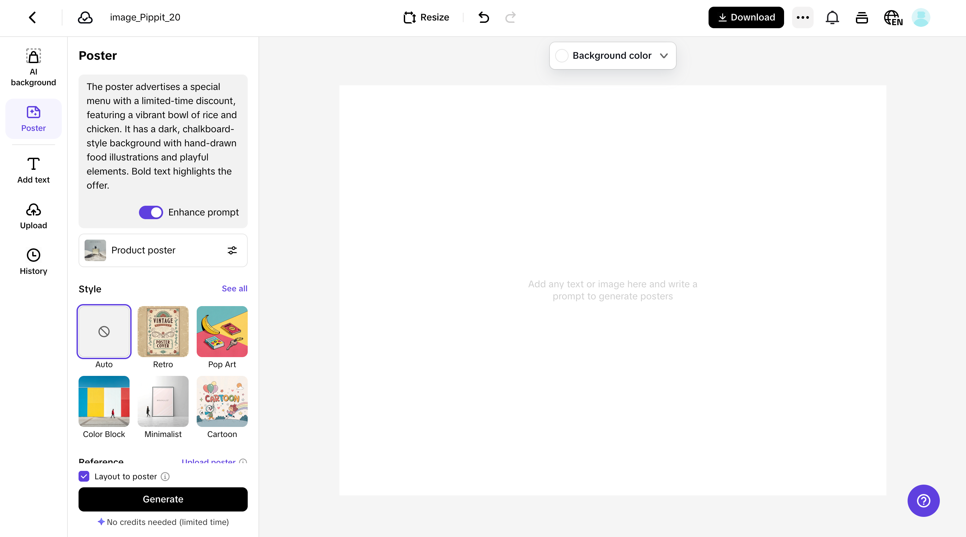Click the sliders settings icon in Product poster
This screenshot has height=537, width=966.
[232, 250]
